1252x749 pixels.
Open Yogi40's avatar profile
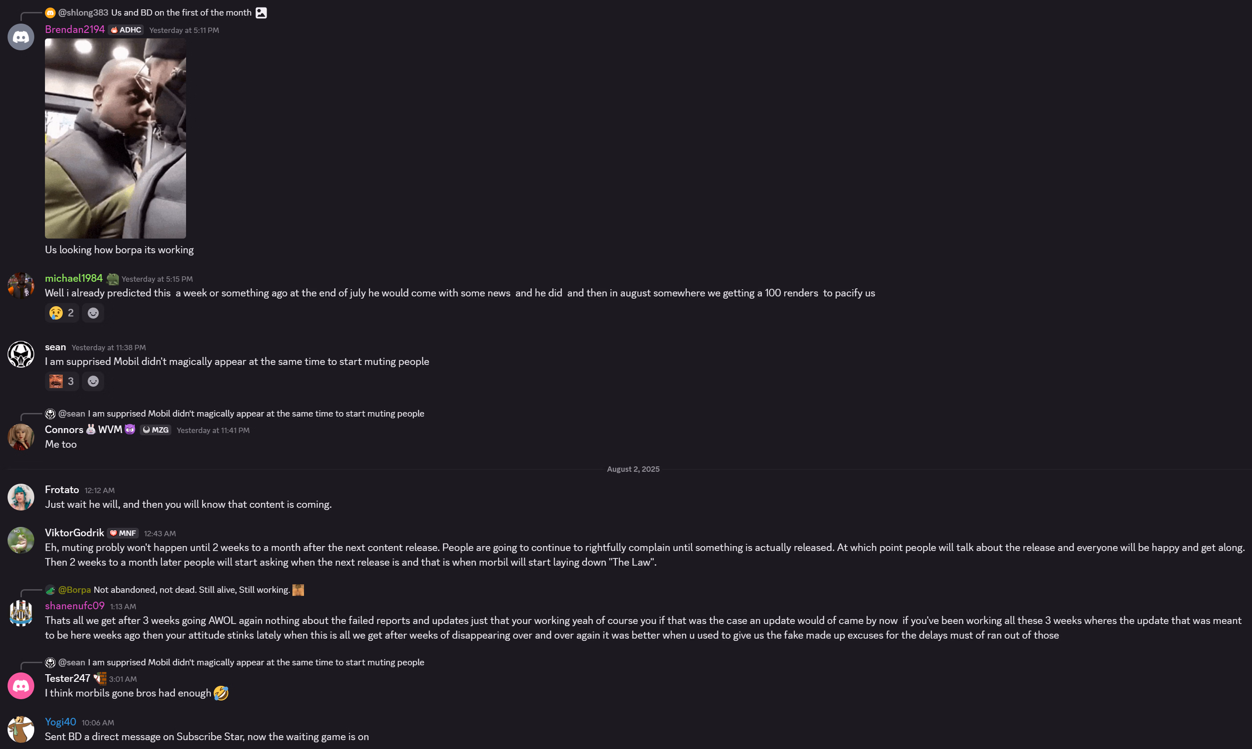coord(20,729)
